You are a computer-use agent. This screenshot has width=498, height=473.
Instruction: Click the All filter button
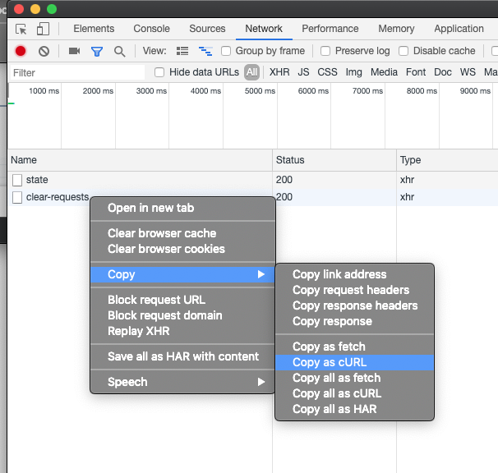[x=251, y=72]
